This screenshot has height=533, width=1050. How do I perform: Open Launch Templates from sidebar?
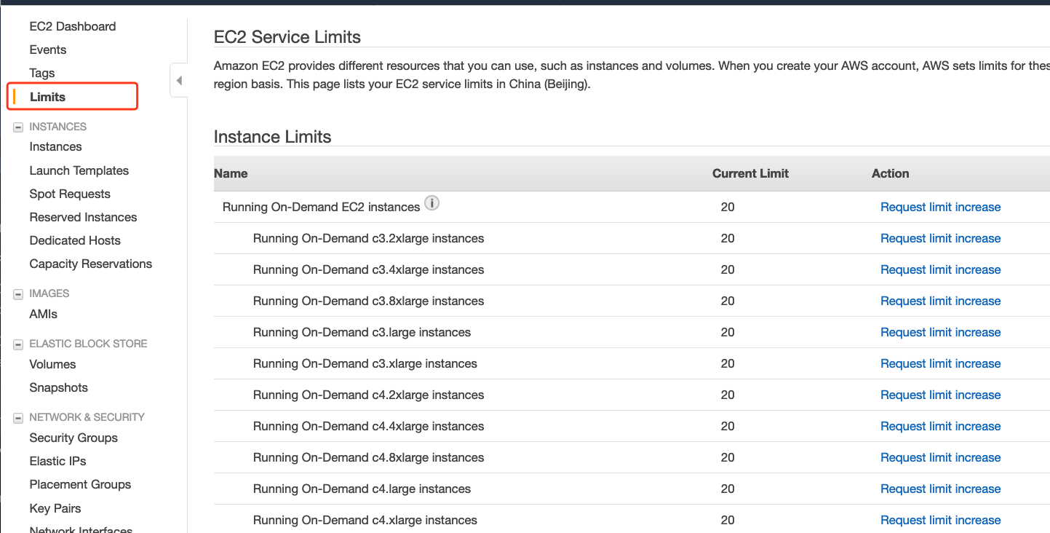79,170
